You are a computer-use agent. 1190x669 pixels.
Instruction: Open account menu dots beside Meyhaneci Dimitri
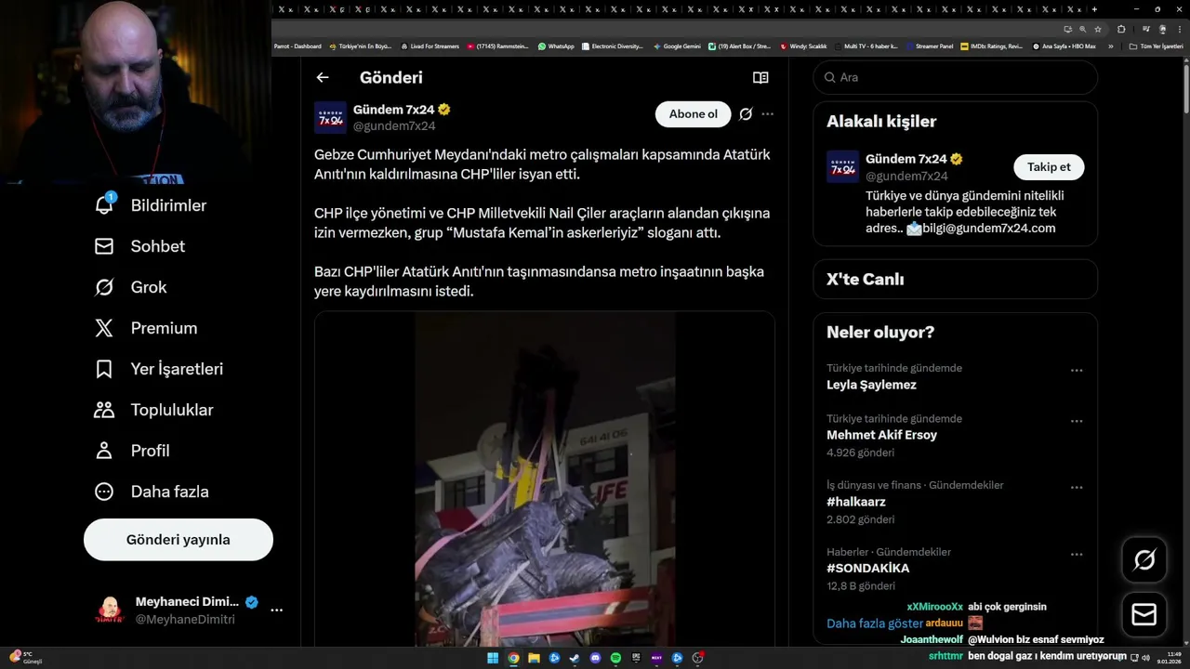[276, 610]
